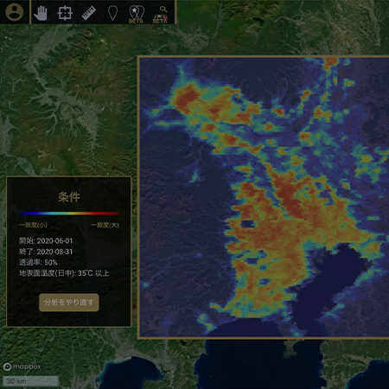Click the 透過率 50% transparency value
The width and height of the screenshot is (389, 389).
(x=38, y=262)
